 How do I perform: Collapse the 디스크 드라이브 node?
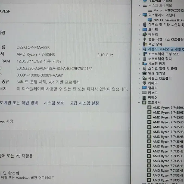[x=139, y=5]
